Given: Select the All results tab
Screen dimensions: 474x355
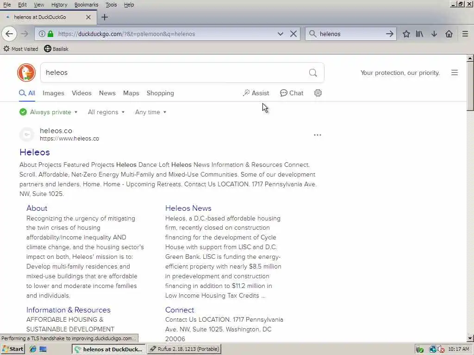Looking at the screenshot, I should pyautogui.click(x=27, y=93).
